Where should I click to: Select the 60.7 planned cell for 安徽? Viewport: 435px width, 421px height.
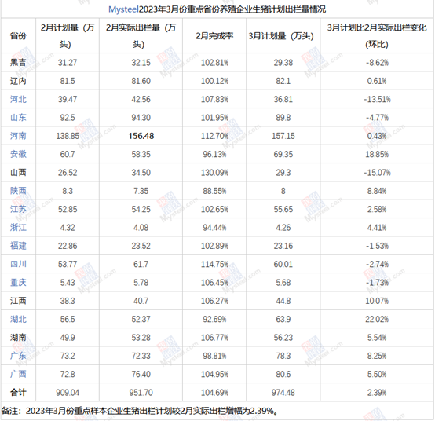(x=68, y=154)
